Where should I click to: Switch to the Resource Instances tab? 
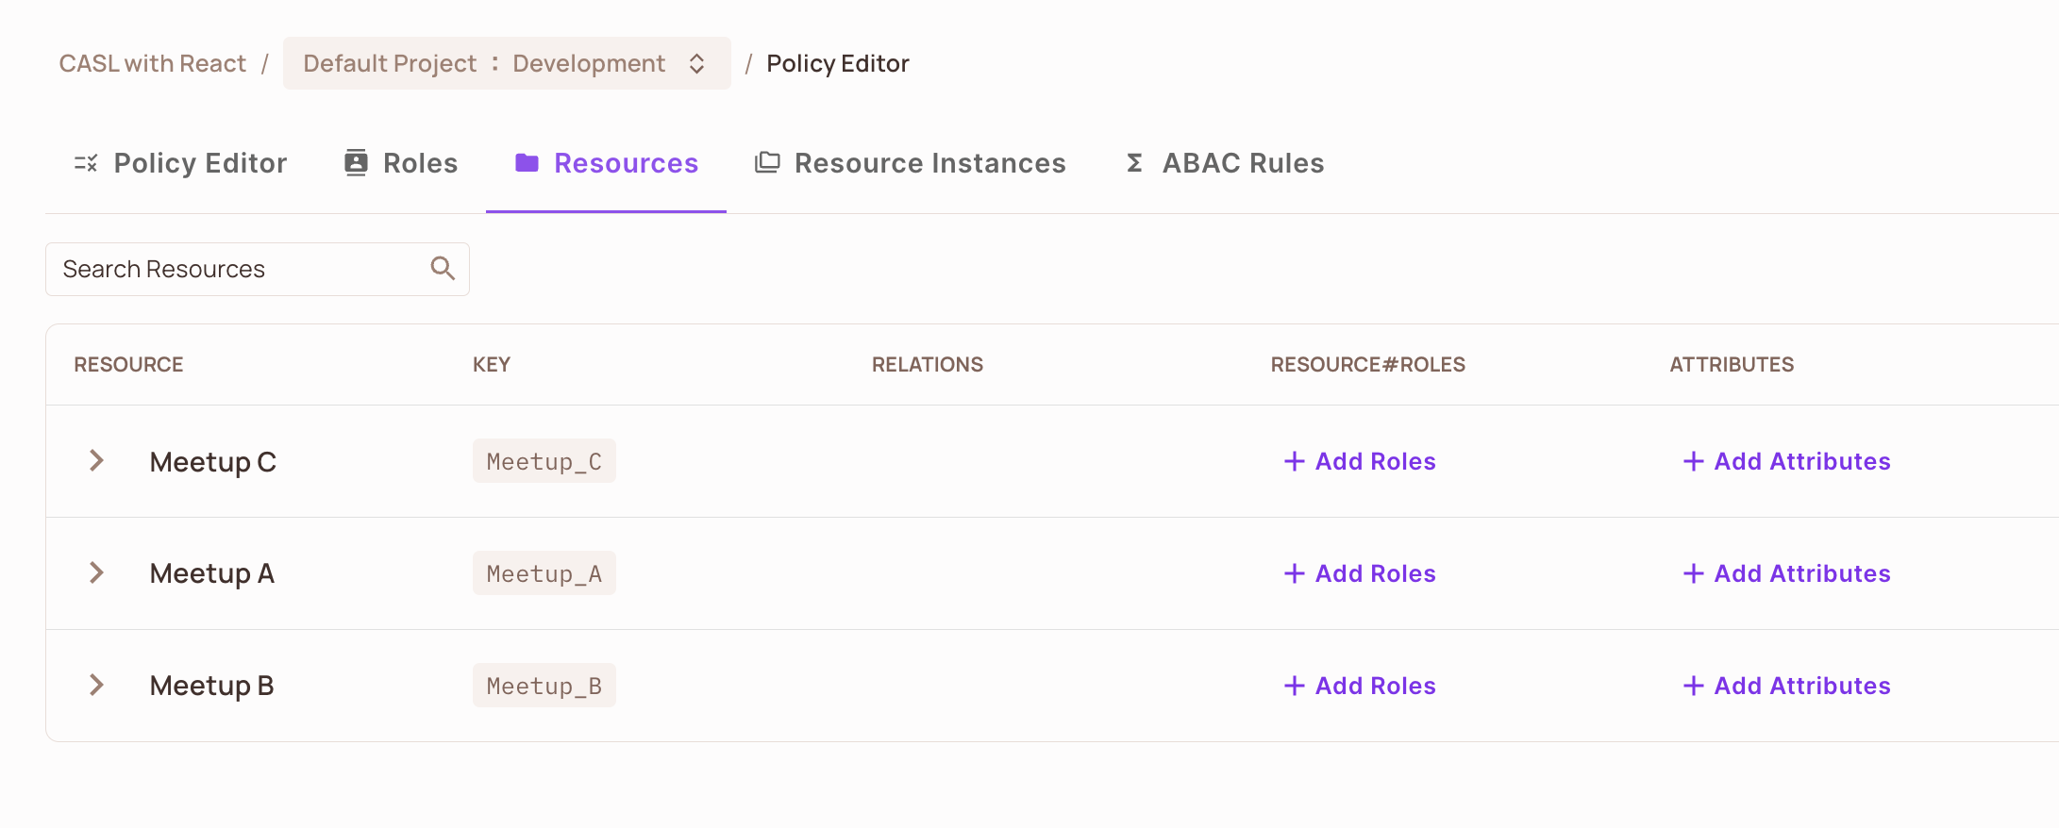point(929,163)
